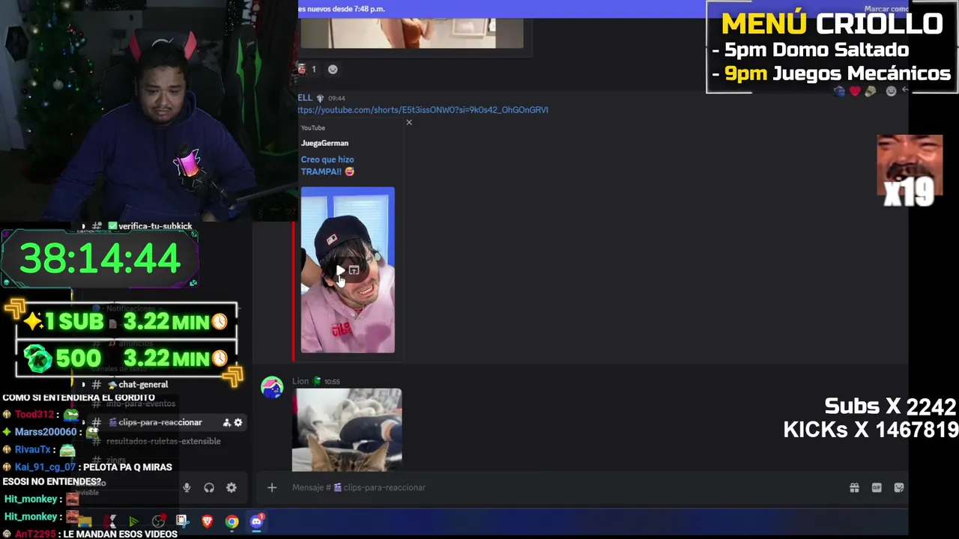The width and height of the screenshot is (959, 539).
Task: Open the 'Creo que hizo TRAMPA!!' title link
Action: [327, 165]
